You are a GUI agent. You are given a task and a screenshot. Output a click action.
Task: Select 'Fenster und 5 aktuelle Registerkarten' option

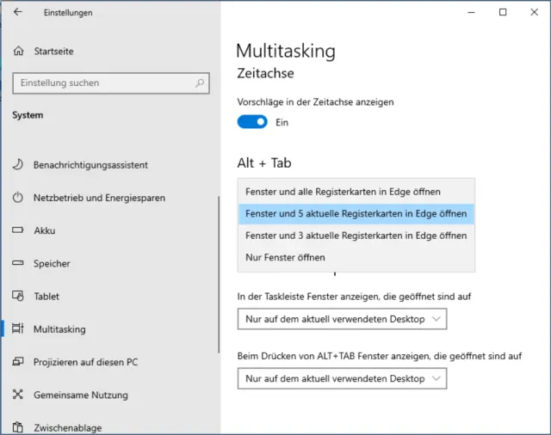click(355, 213)
